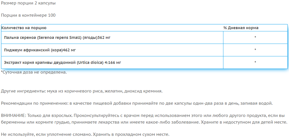Select the '% Дневная норма' column header
This screenshot has height=138, width=289.
[x=241, y=28]
